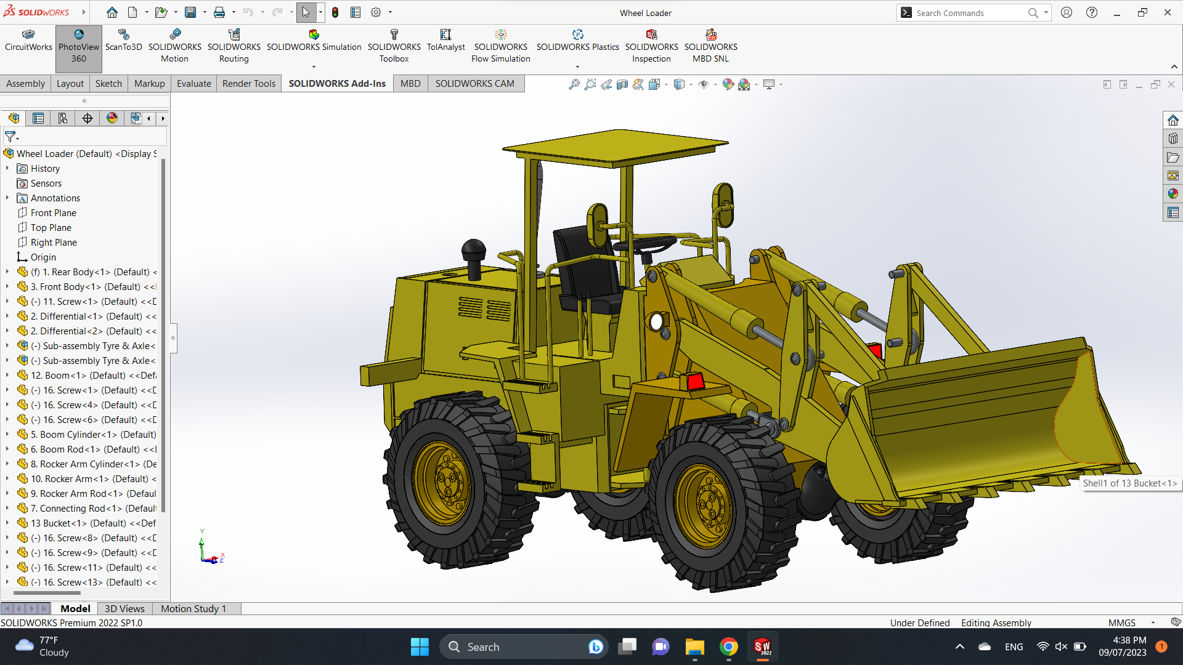Switch to the Motion Study 1 tab
The image size is (1183, 665).
(193, 608)
